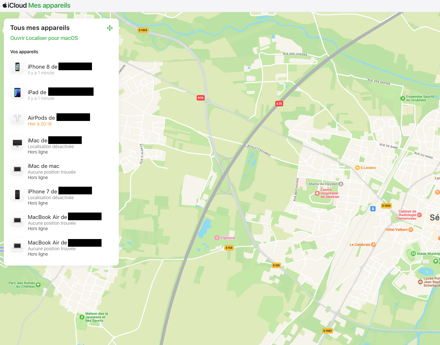Screen dimensions: 440x345
Task: Click the E.Leclerc map pin
Action: [x=357, y=168]
